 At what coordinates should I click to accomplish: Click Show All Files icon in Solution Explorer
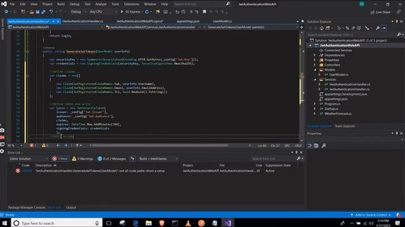[359, 28]
